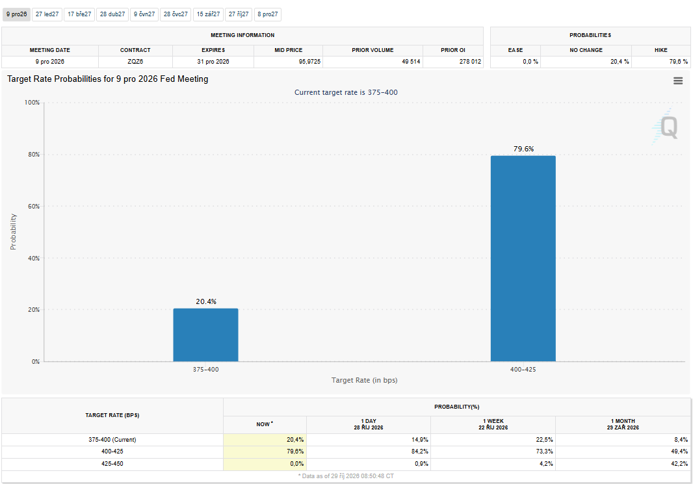
Task: Click the 1 DAY 28 ŘÍJ 2026 header
Action: click(369, 424)
